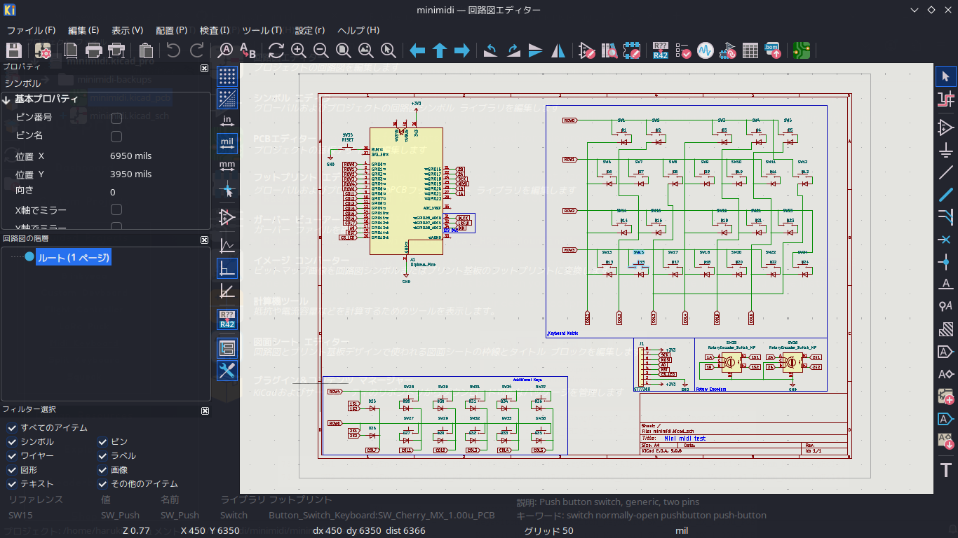Switch to the PCB editor
Screen dimensions: 958x538
pos(802,50)
